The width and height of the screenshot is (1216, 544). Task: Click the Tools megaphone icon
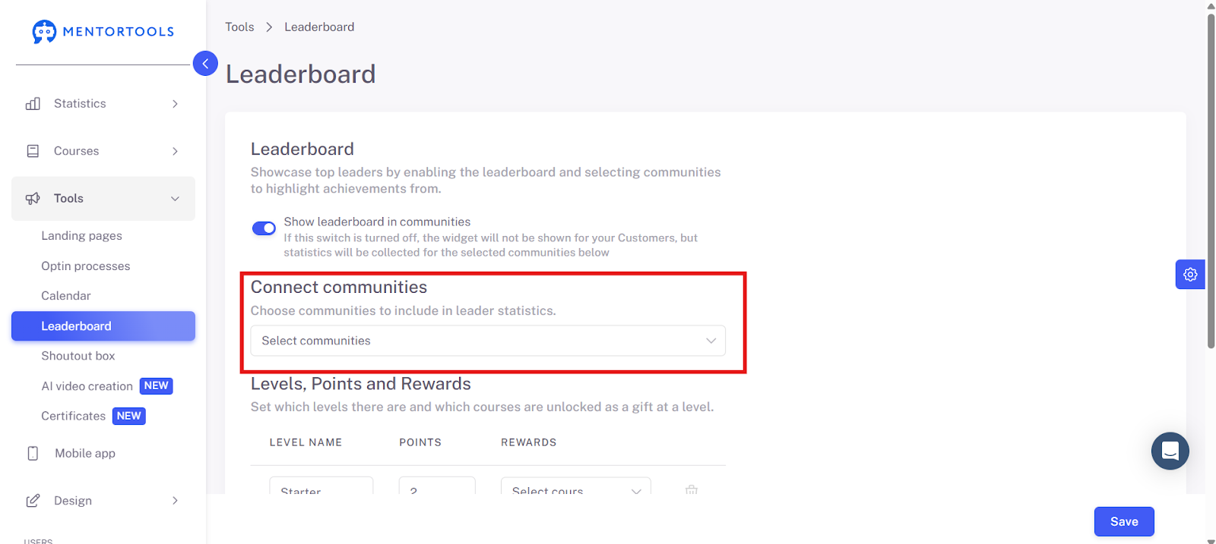pyautogui.click(x=33, y=199)
